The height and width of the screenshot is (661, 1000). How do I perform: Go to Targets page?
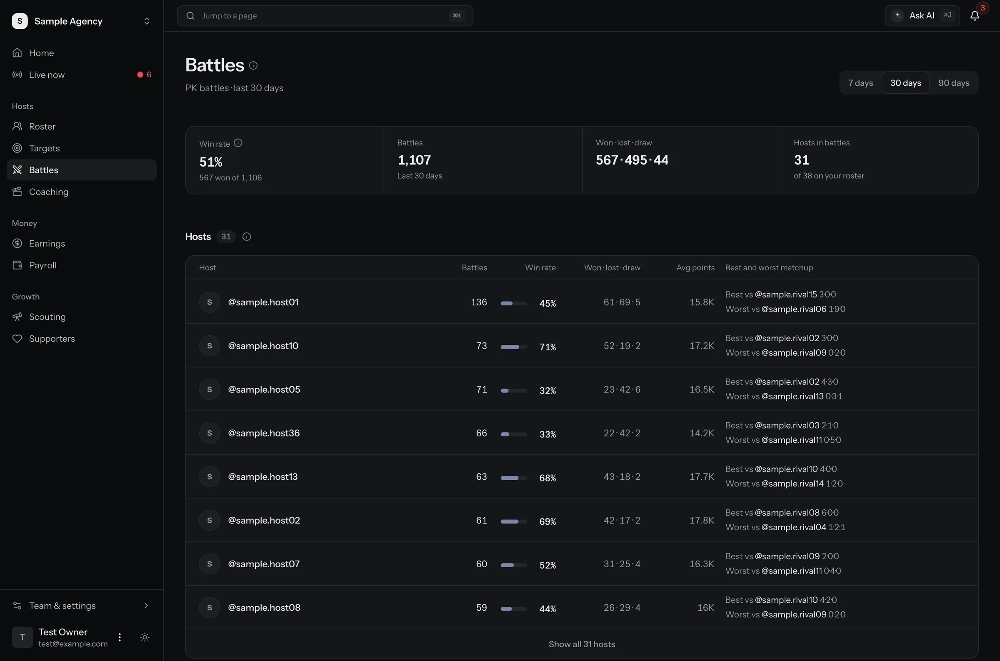click(82, 148)
